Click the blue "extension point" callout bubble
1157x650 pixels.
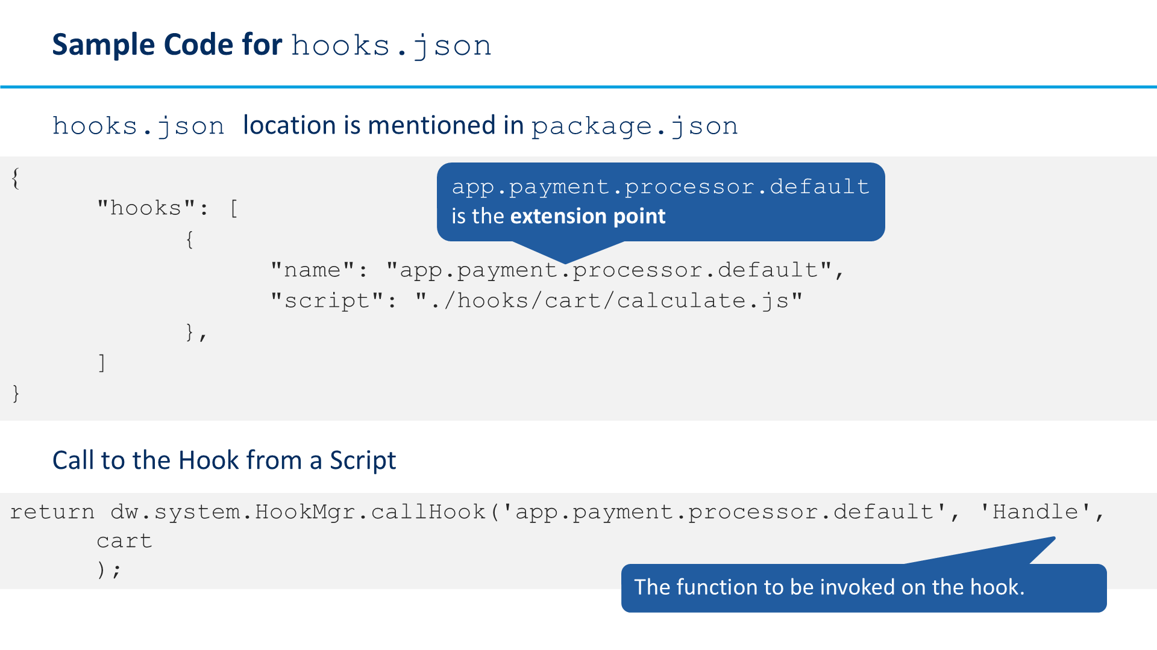tap(660, 202)
